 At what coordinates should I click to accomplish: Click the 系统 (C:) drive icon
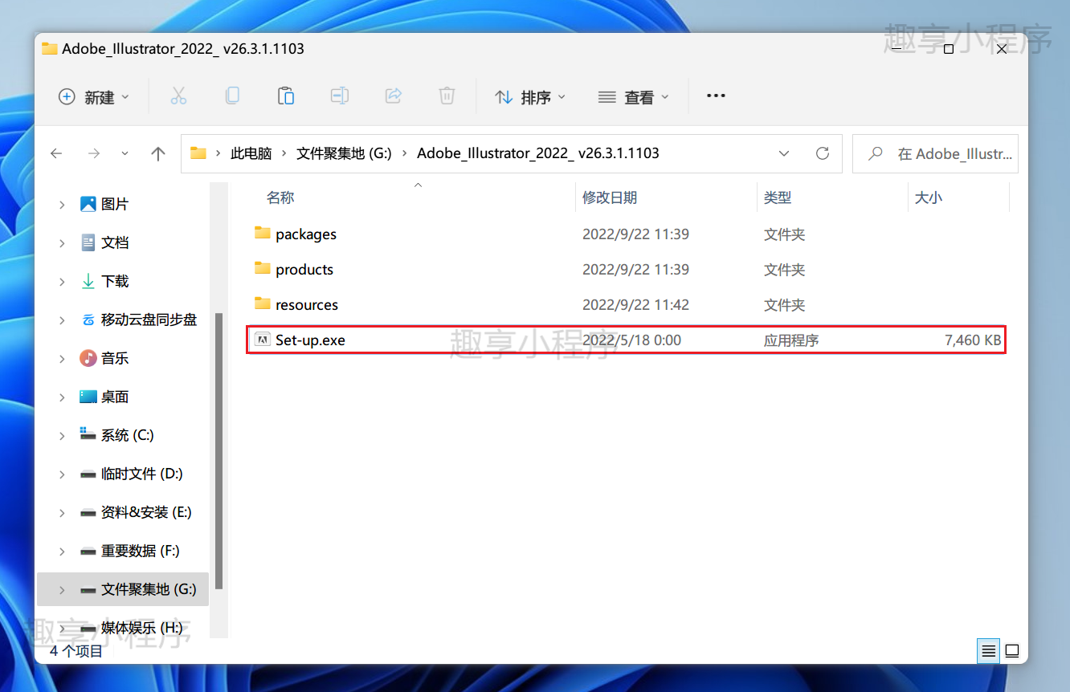(88, 434)
